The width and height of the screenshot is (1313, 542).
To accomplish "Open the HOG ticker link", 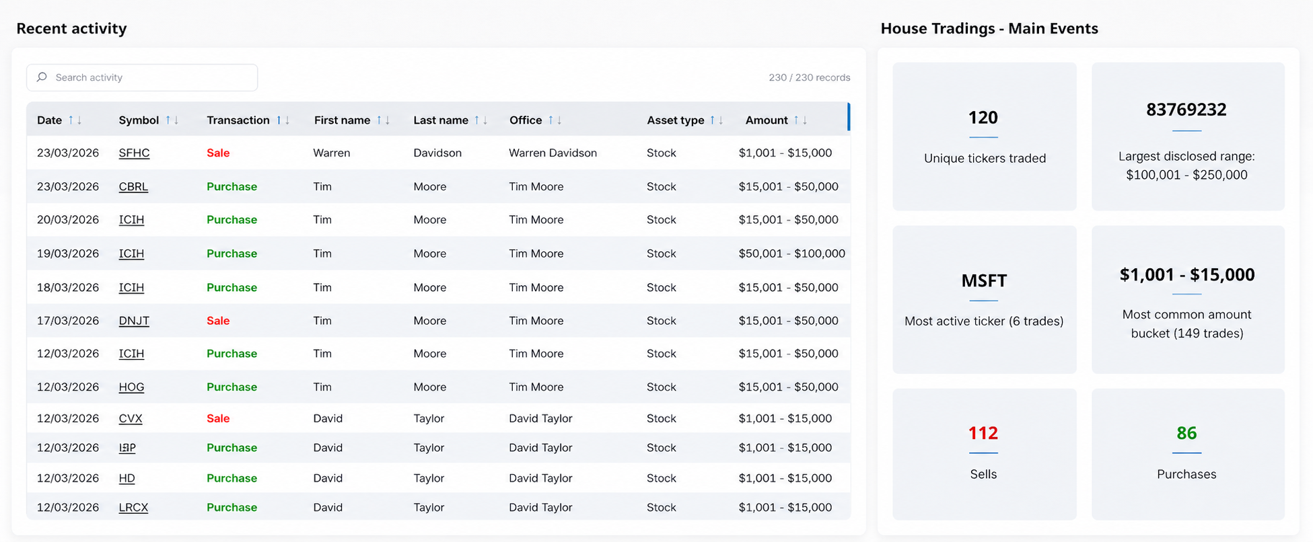I will [131, 387].
